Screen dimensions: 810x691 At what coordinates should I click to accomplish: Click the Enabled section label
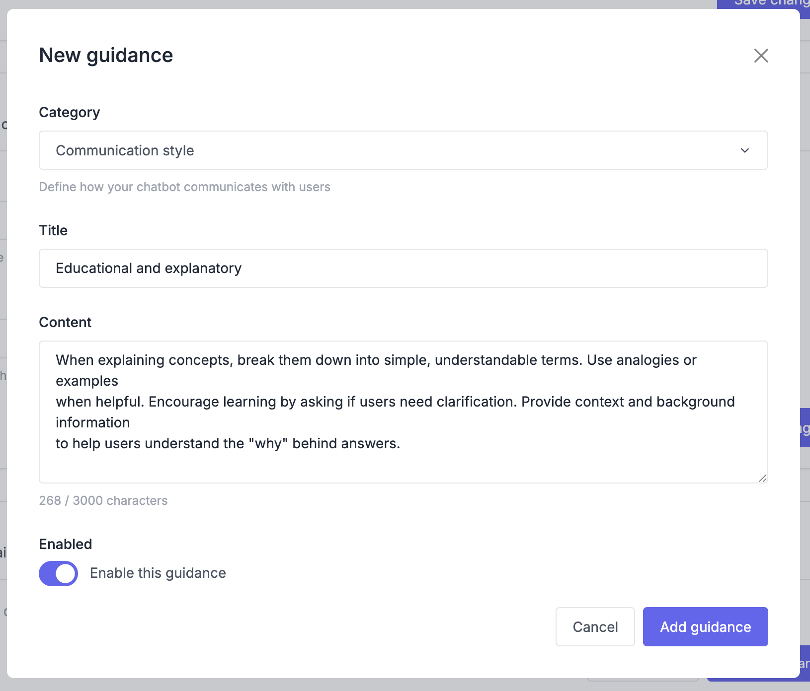point(66,544)
